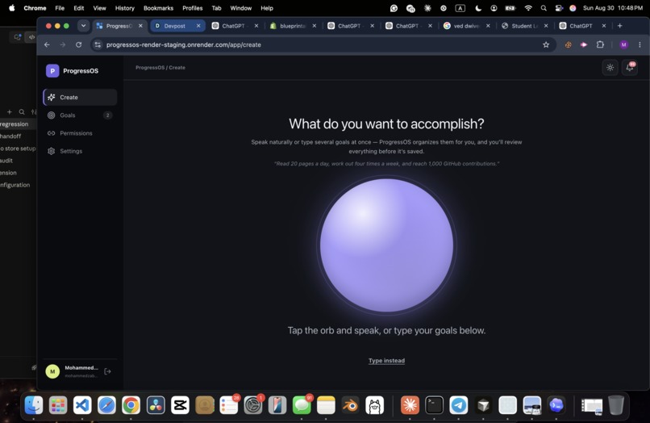The image size is (650, 423).
Task: Switch to the 'ved dwive' Google tab
Action: click(x=466, y=26)
